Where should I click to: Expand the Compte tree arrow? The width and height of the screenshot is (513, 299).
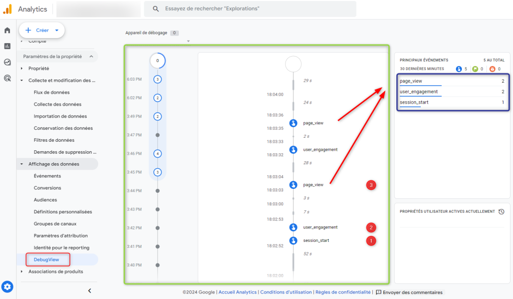pos(22,41)
